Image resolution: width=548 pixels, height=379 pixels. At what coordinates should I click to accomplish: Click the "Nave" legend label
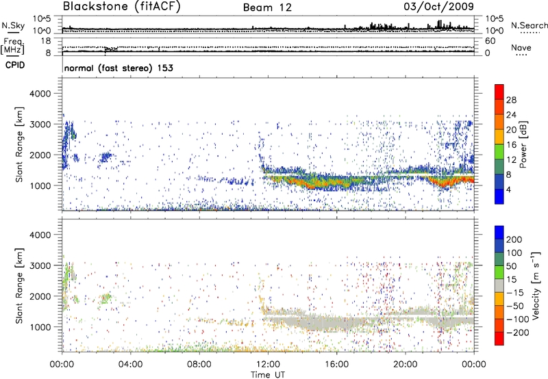pos(521,48)
